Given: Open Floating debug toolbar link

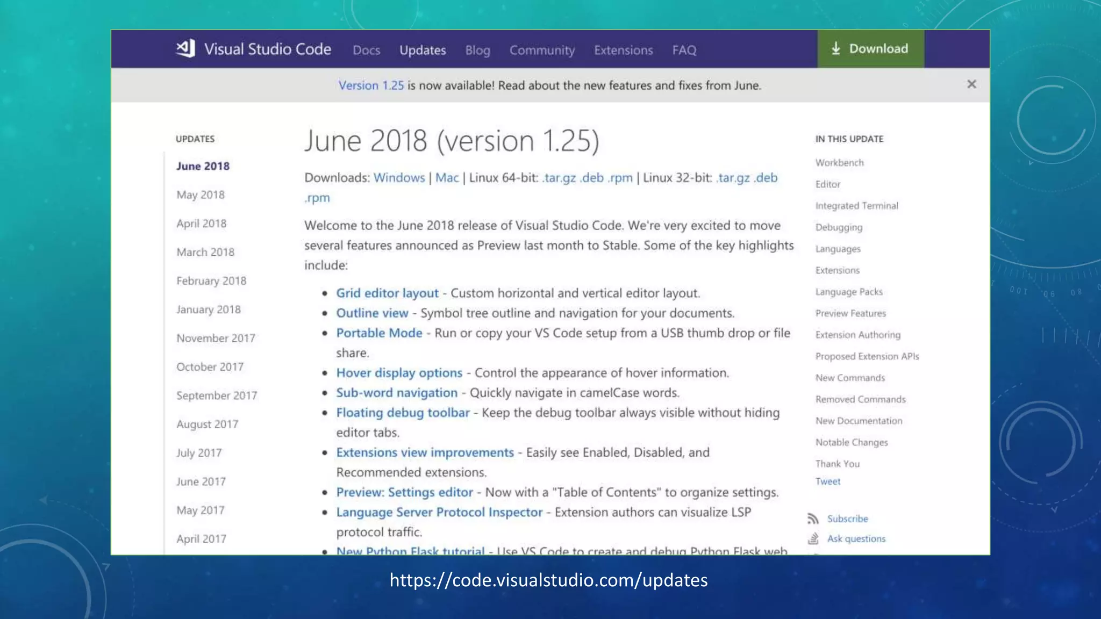Looking at the screenshot, I should tap(403, 413).
